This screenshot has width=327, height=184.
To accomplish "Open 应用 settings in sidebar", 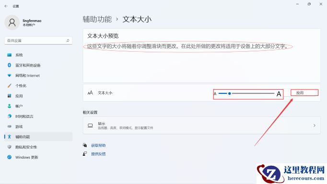I will point(38,96).
